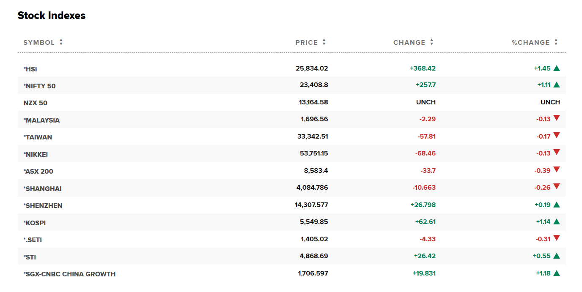Click the green up arrow for HSI
The image size is (582, 292).
[557, 68]
